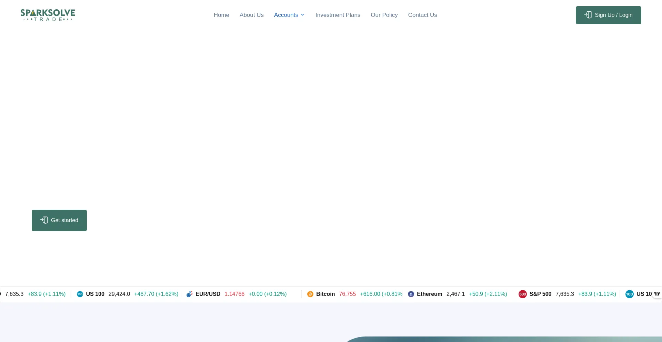Select leftmost ticker change +83.9 (+1.11%)

(x=47, y=294)
